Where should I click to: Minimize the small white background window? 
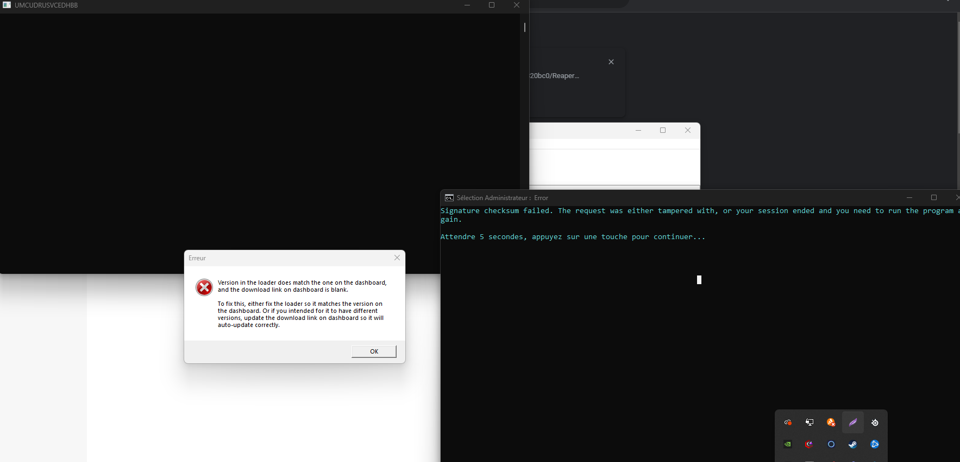tap(638, 130)
